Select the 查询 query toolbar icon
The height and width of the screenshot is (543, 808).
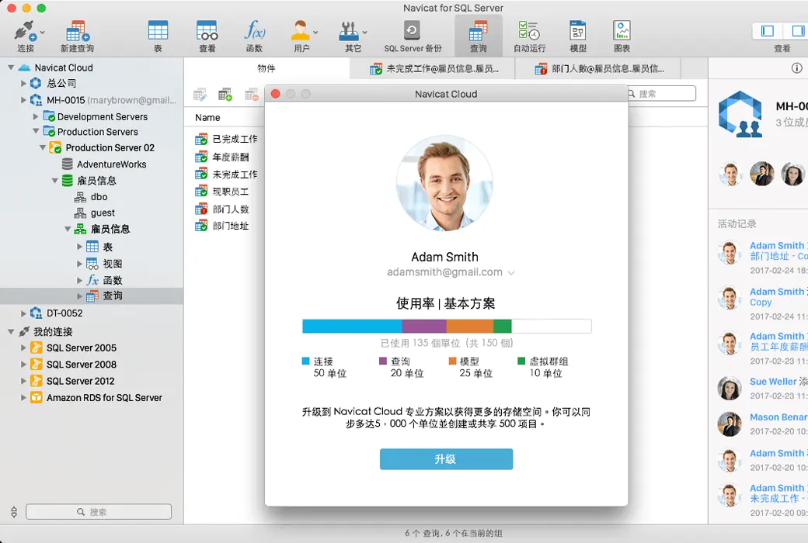[479, 31]
